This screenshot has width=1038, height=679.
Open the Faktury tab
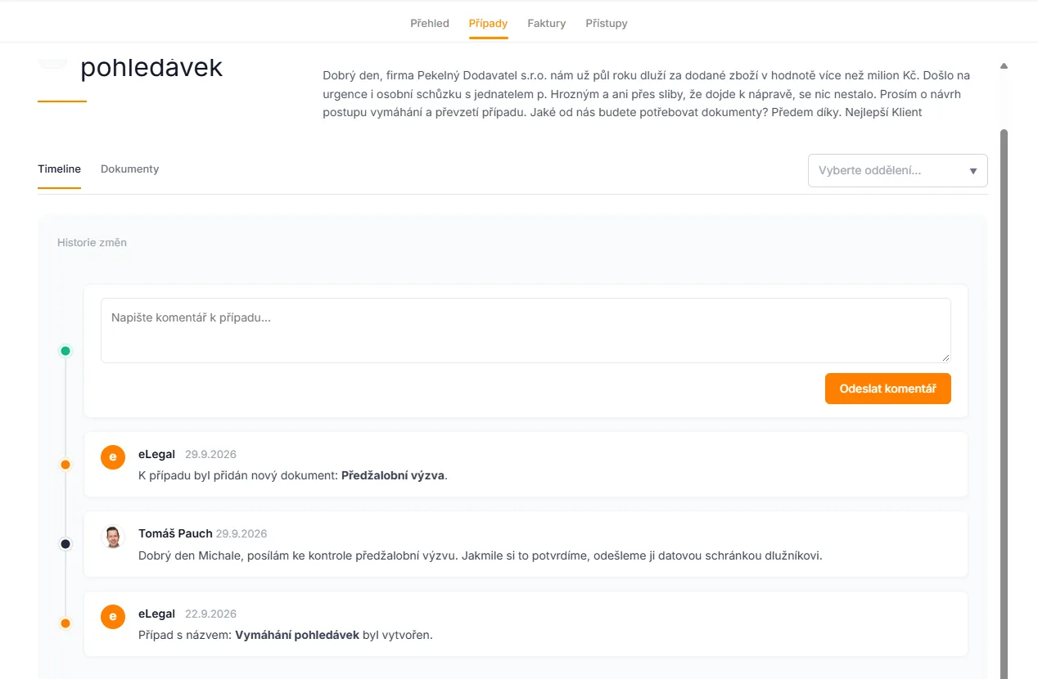[x=547, y=23]
